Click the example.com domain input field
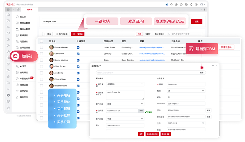Viewport: 245px width, 142px height. 63,21
